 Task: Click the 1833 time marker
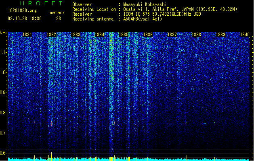click(x=76, y=35)
